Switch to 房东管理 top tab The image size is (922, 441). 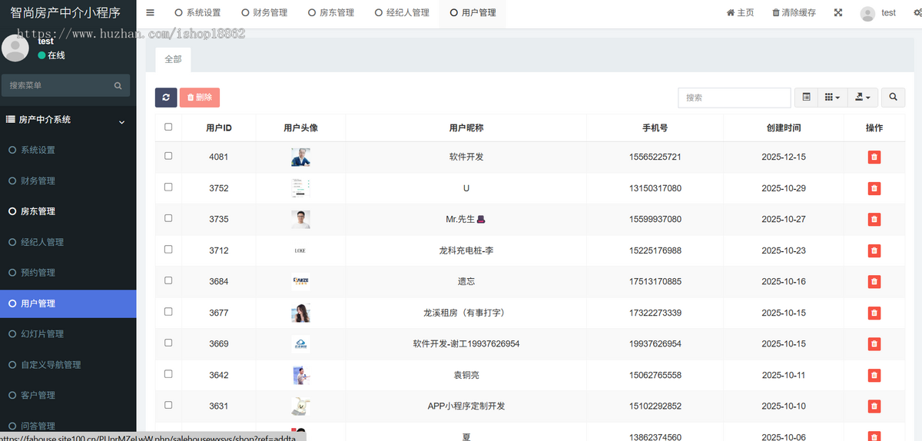pyautogui.click(x=331, y=13)
